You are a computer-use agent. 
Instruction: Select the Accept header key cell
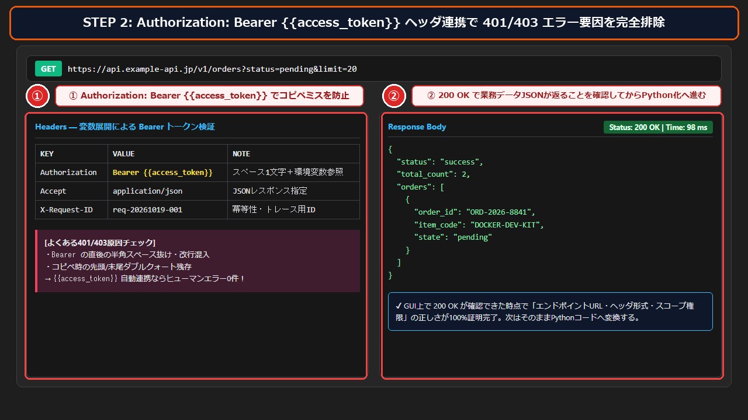coord(71,191)
